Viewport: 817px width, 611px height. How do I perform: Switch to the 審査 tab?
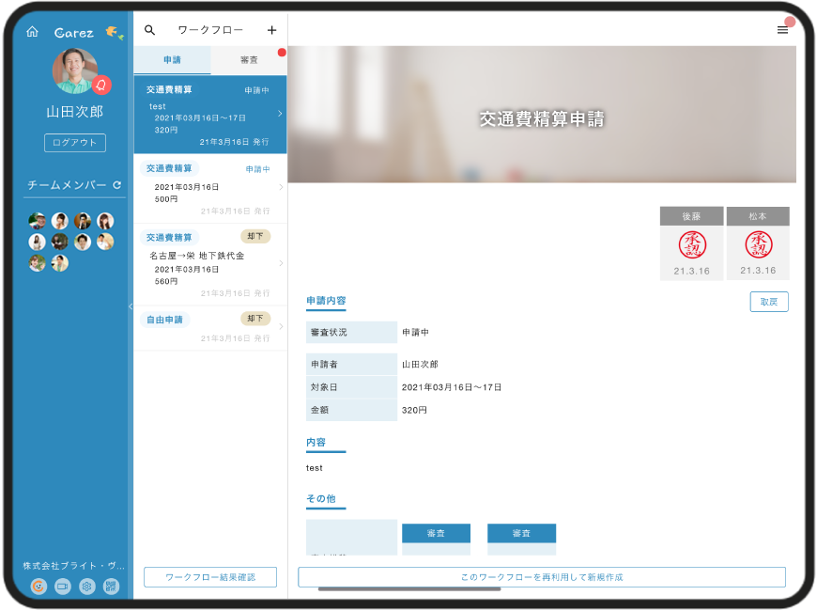click(249, 60)
